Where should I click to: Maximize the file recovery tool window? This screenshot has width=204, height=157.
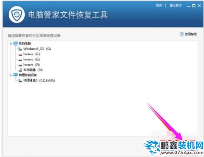pyautogui.click(x=194, y=6)
